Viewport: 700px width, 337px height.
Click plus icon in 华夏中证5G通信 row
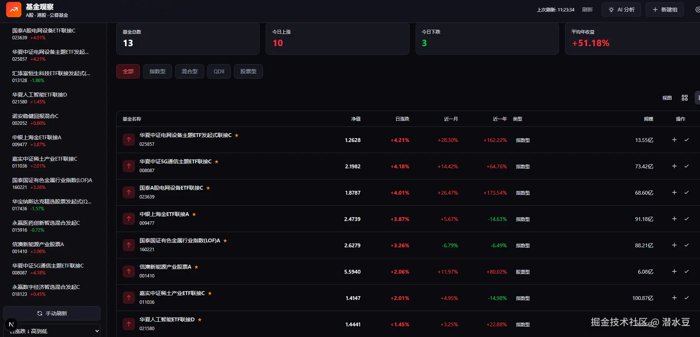pos(674,166)
